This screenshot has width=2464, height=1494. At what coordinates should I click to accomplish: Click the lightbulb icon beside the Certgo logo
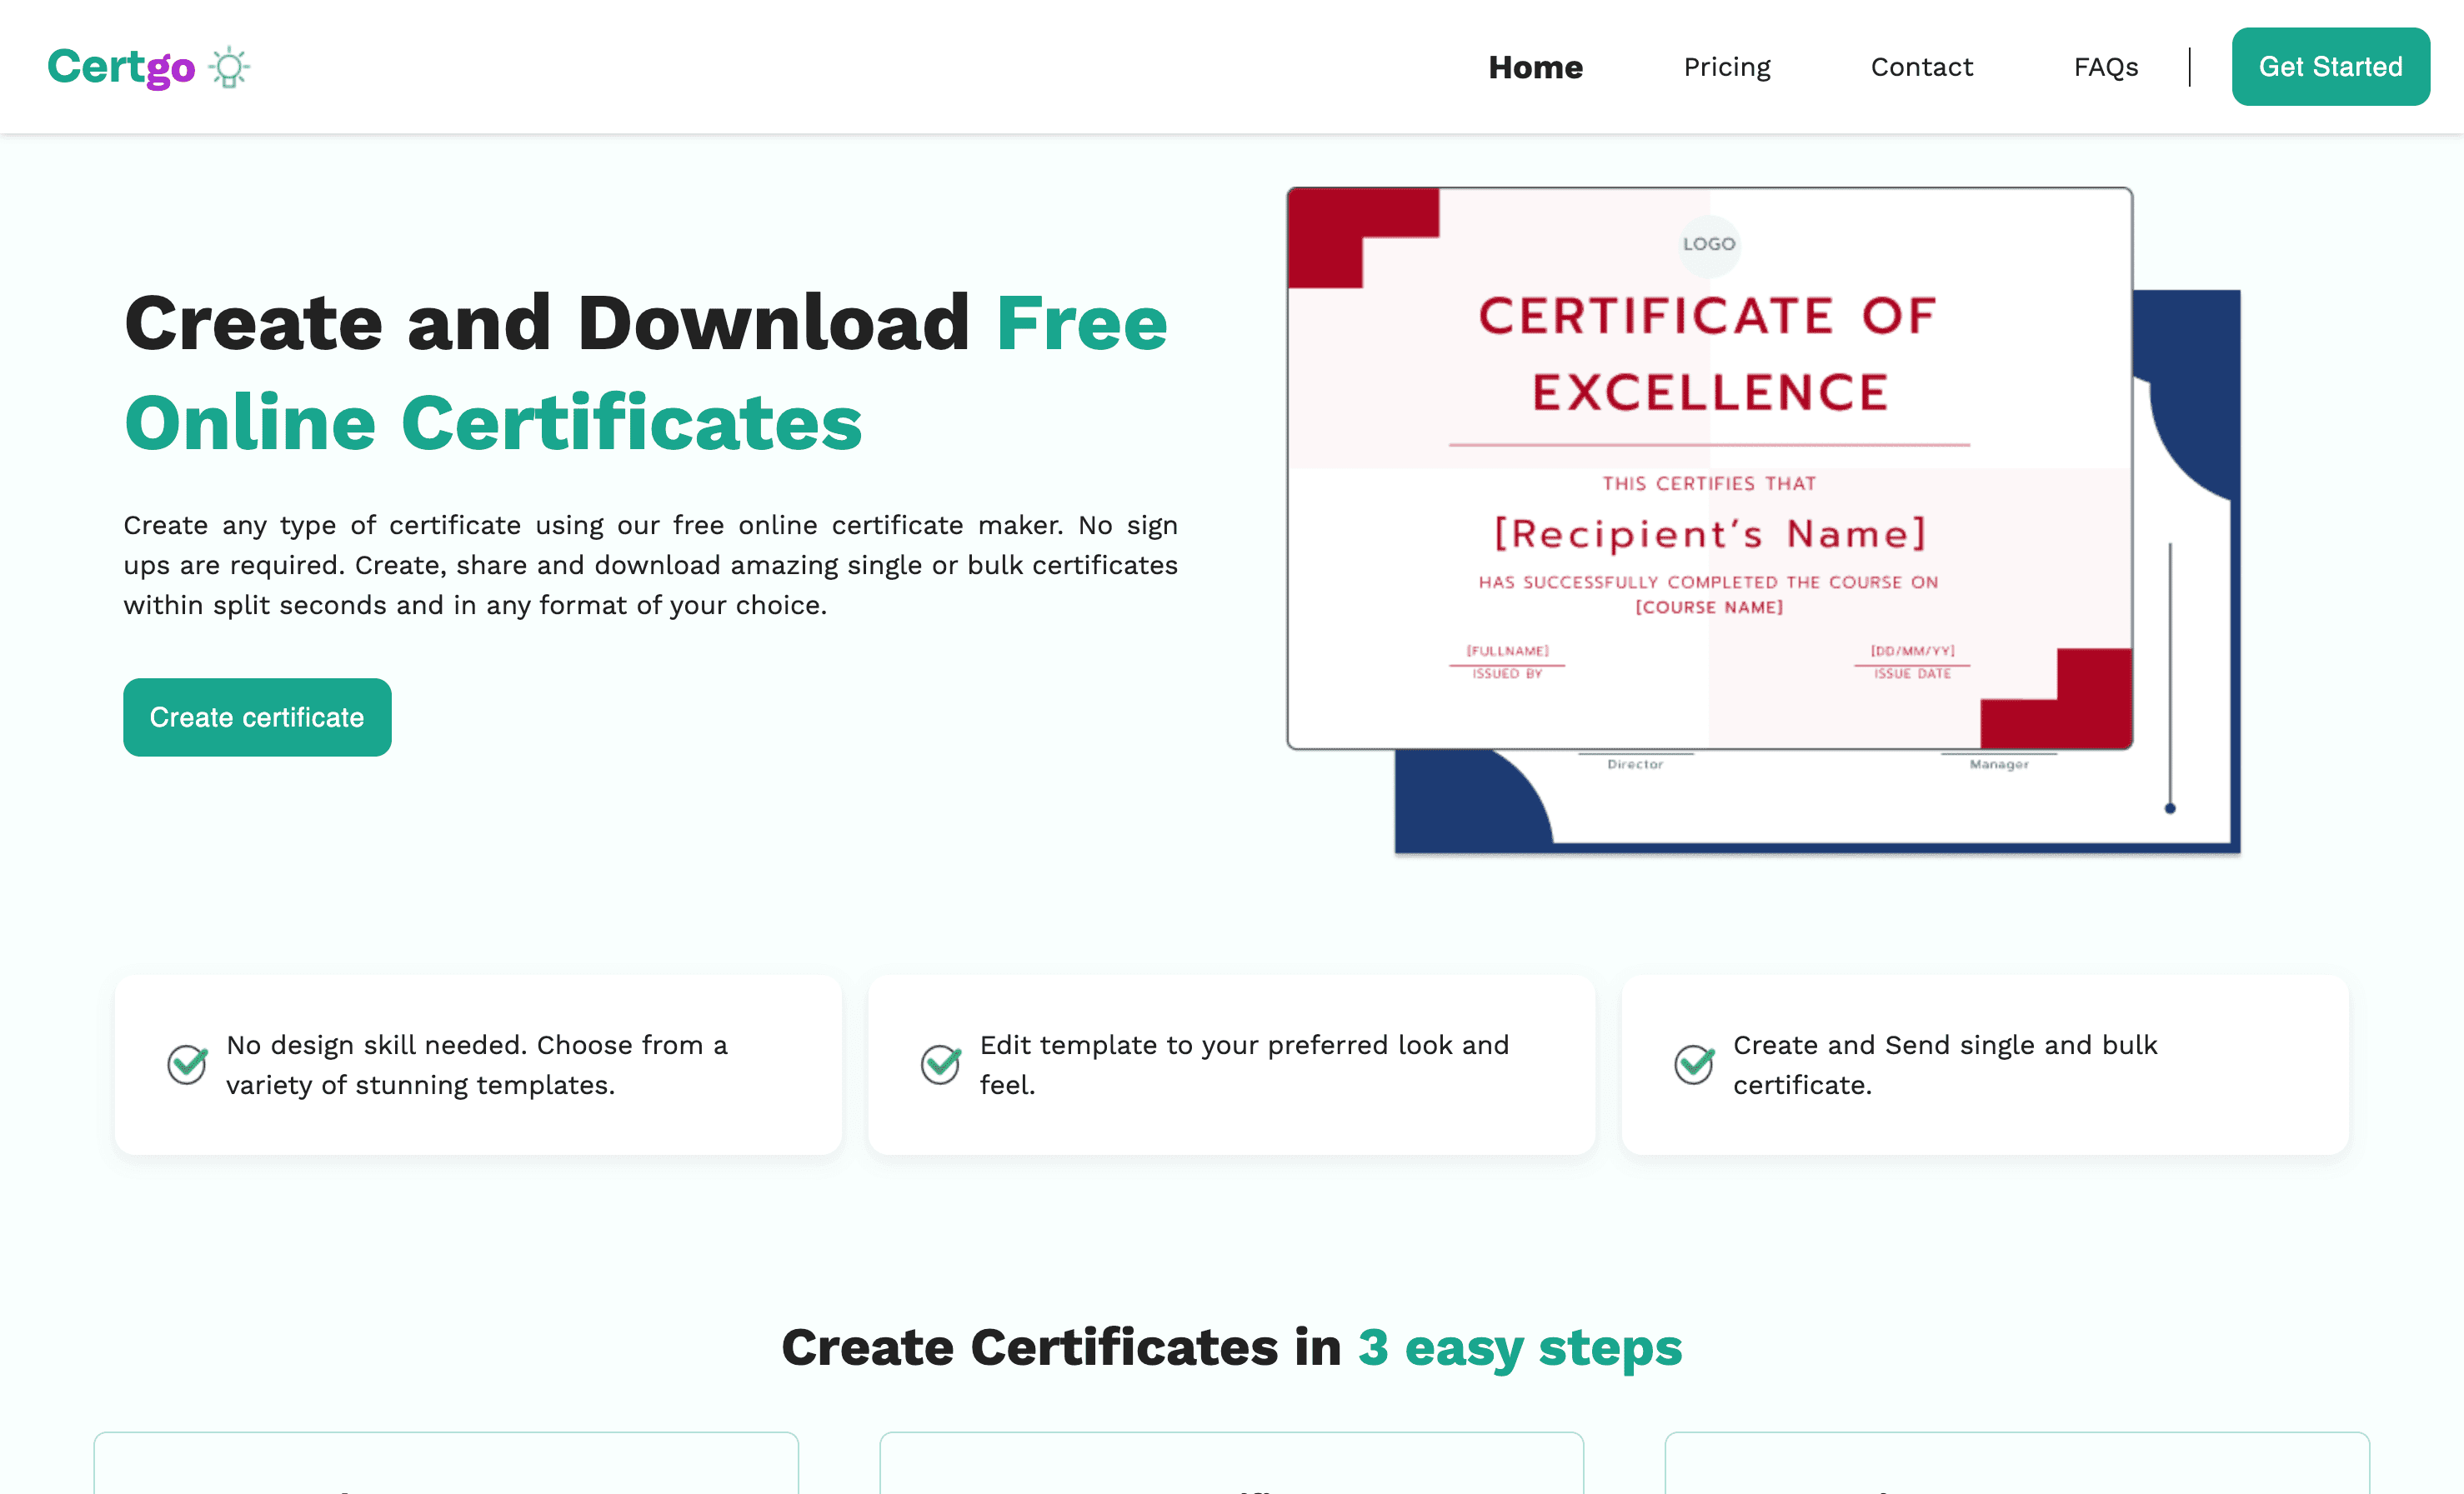[230, 66]
